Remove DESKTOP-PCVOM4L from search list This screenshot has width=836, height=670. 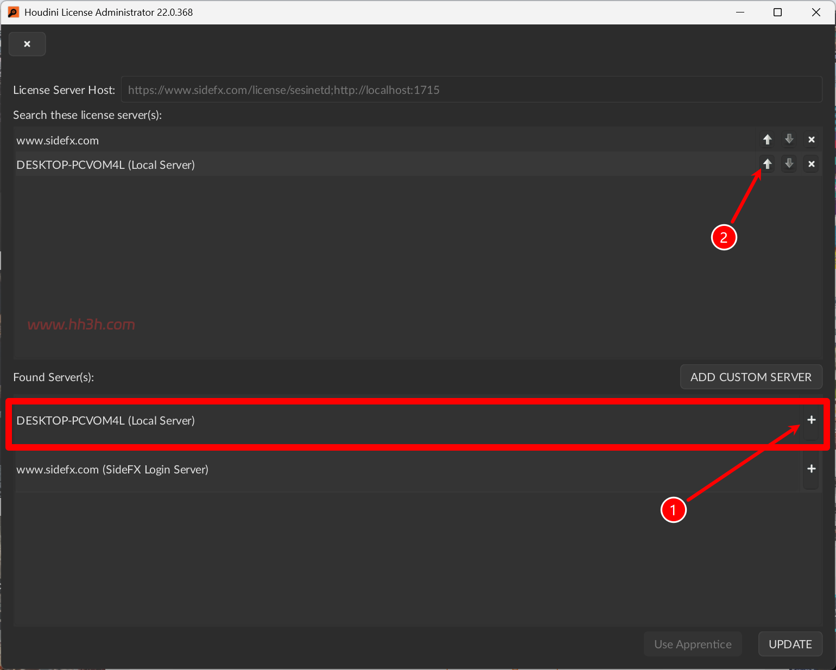click(x=811, y=163)
